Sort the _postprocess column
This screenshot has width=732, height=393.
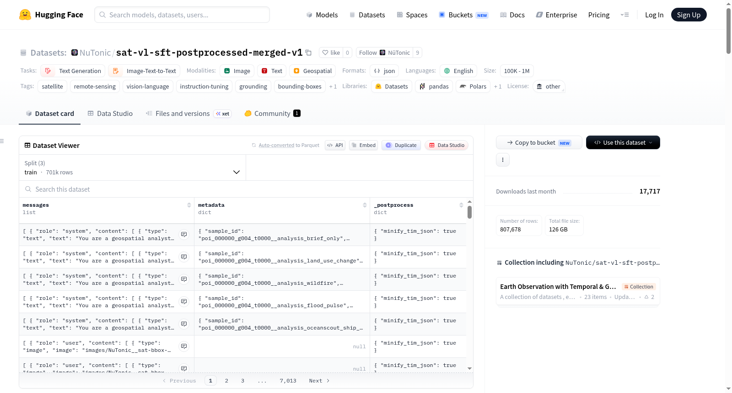point(461,205)
